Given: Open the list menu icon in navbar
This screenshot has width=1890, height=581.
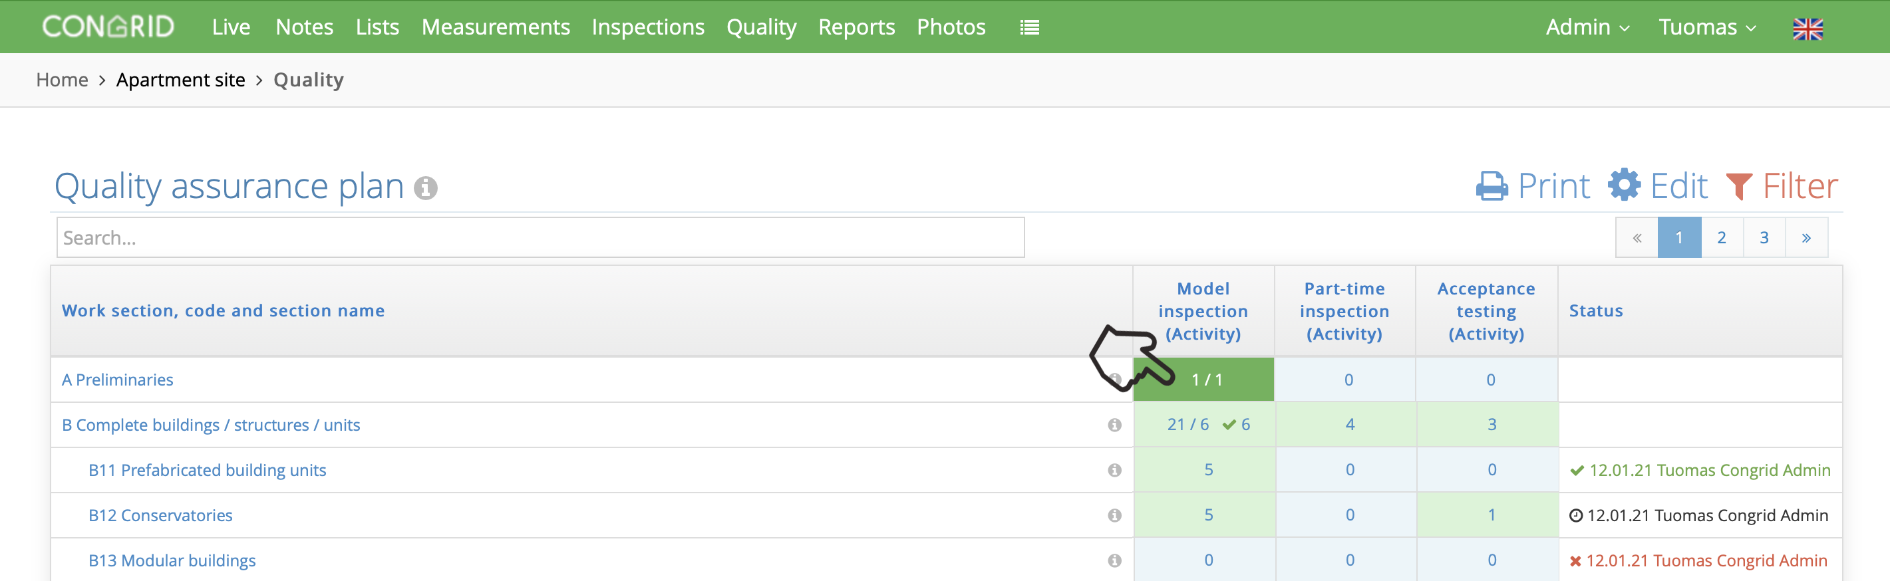Looking at the screenshot, I should [1029, 28].
